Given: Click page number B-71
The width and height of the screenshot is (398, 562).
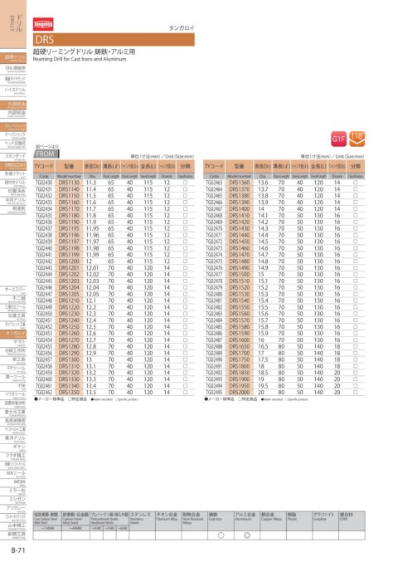Looking at the screenshot, I should pyautogui.click(x=18, y=550).
